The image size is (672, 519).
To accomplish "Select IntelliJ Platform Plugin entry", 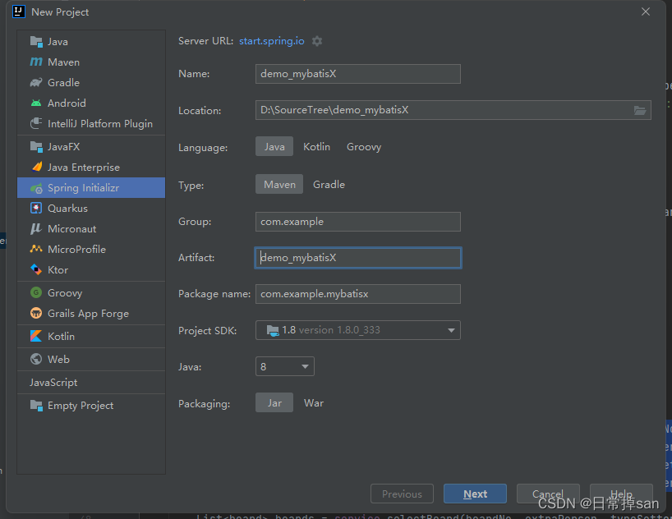I will point(91,123).
